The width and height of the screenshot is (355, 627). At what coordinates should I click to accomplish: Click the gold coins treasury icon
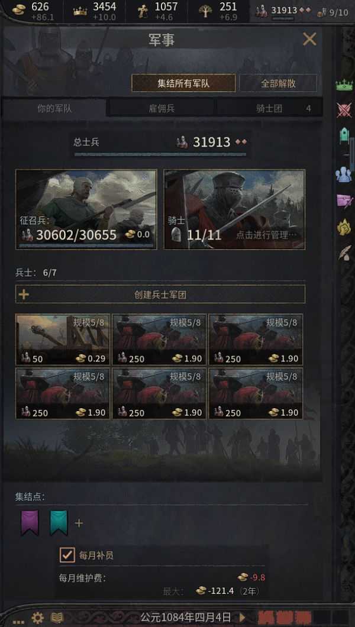[19, 10]
